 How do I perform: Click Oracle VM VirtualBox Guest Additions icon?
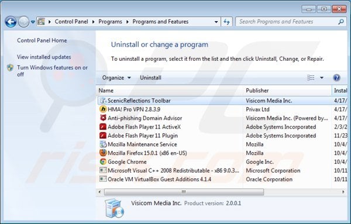tap(103, 179)
